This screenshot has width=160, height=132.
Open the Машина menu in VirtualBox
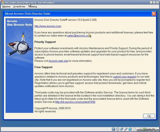6,7
